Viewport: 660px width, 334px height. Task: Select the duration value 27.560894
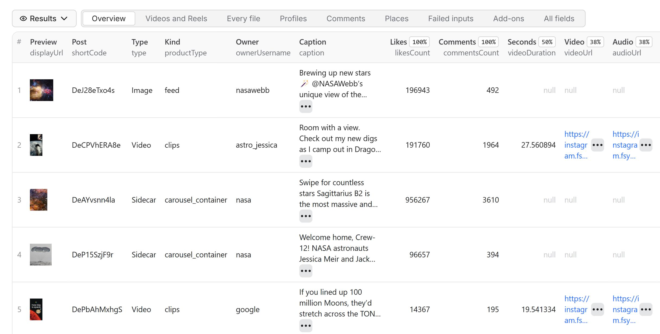point(538,145)
